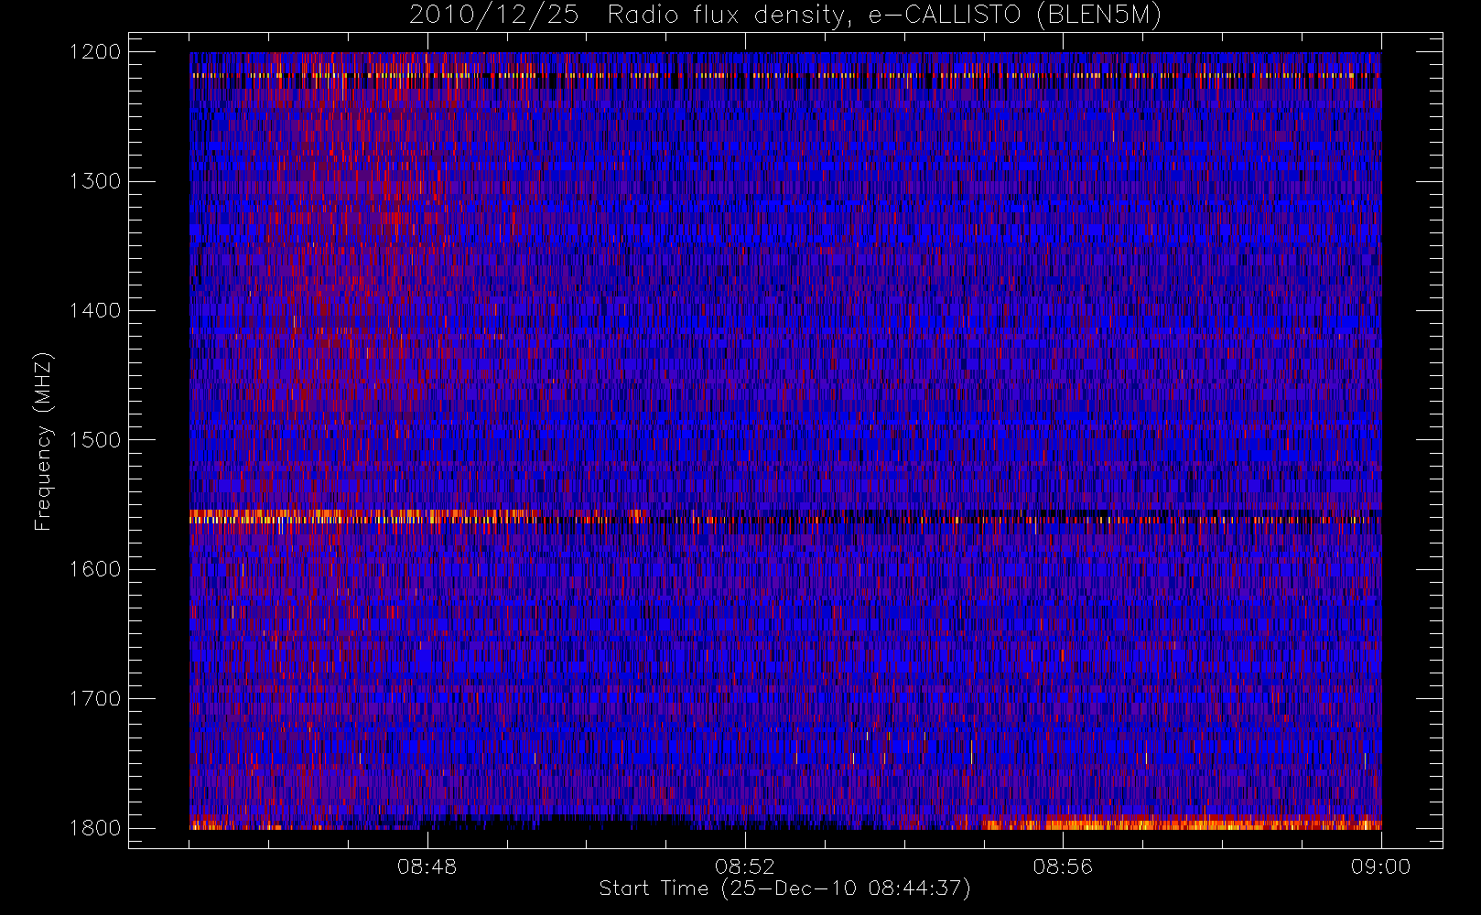This screenshot has height=915, width=1481.
Task: Click the 08:56 time tick label
Action: 1063,867
